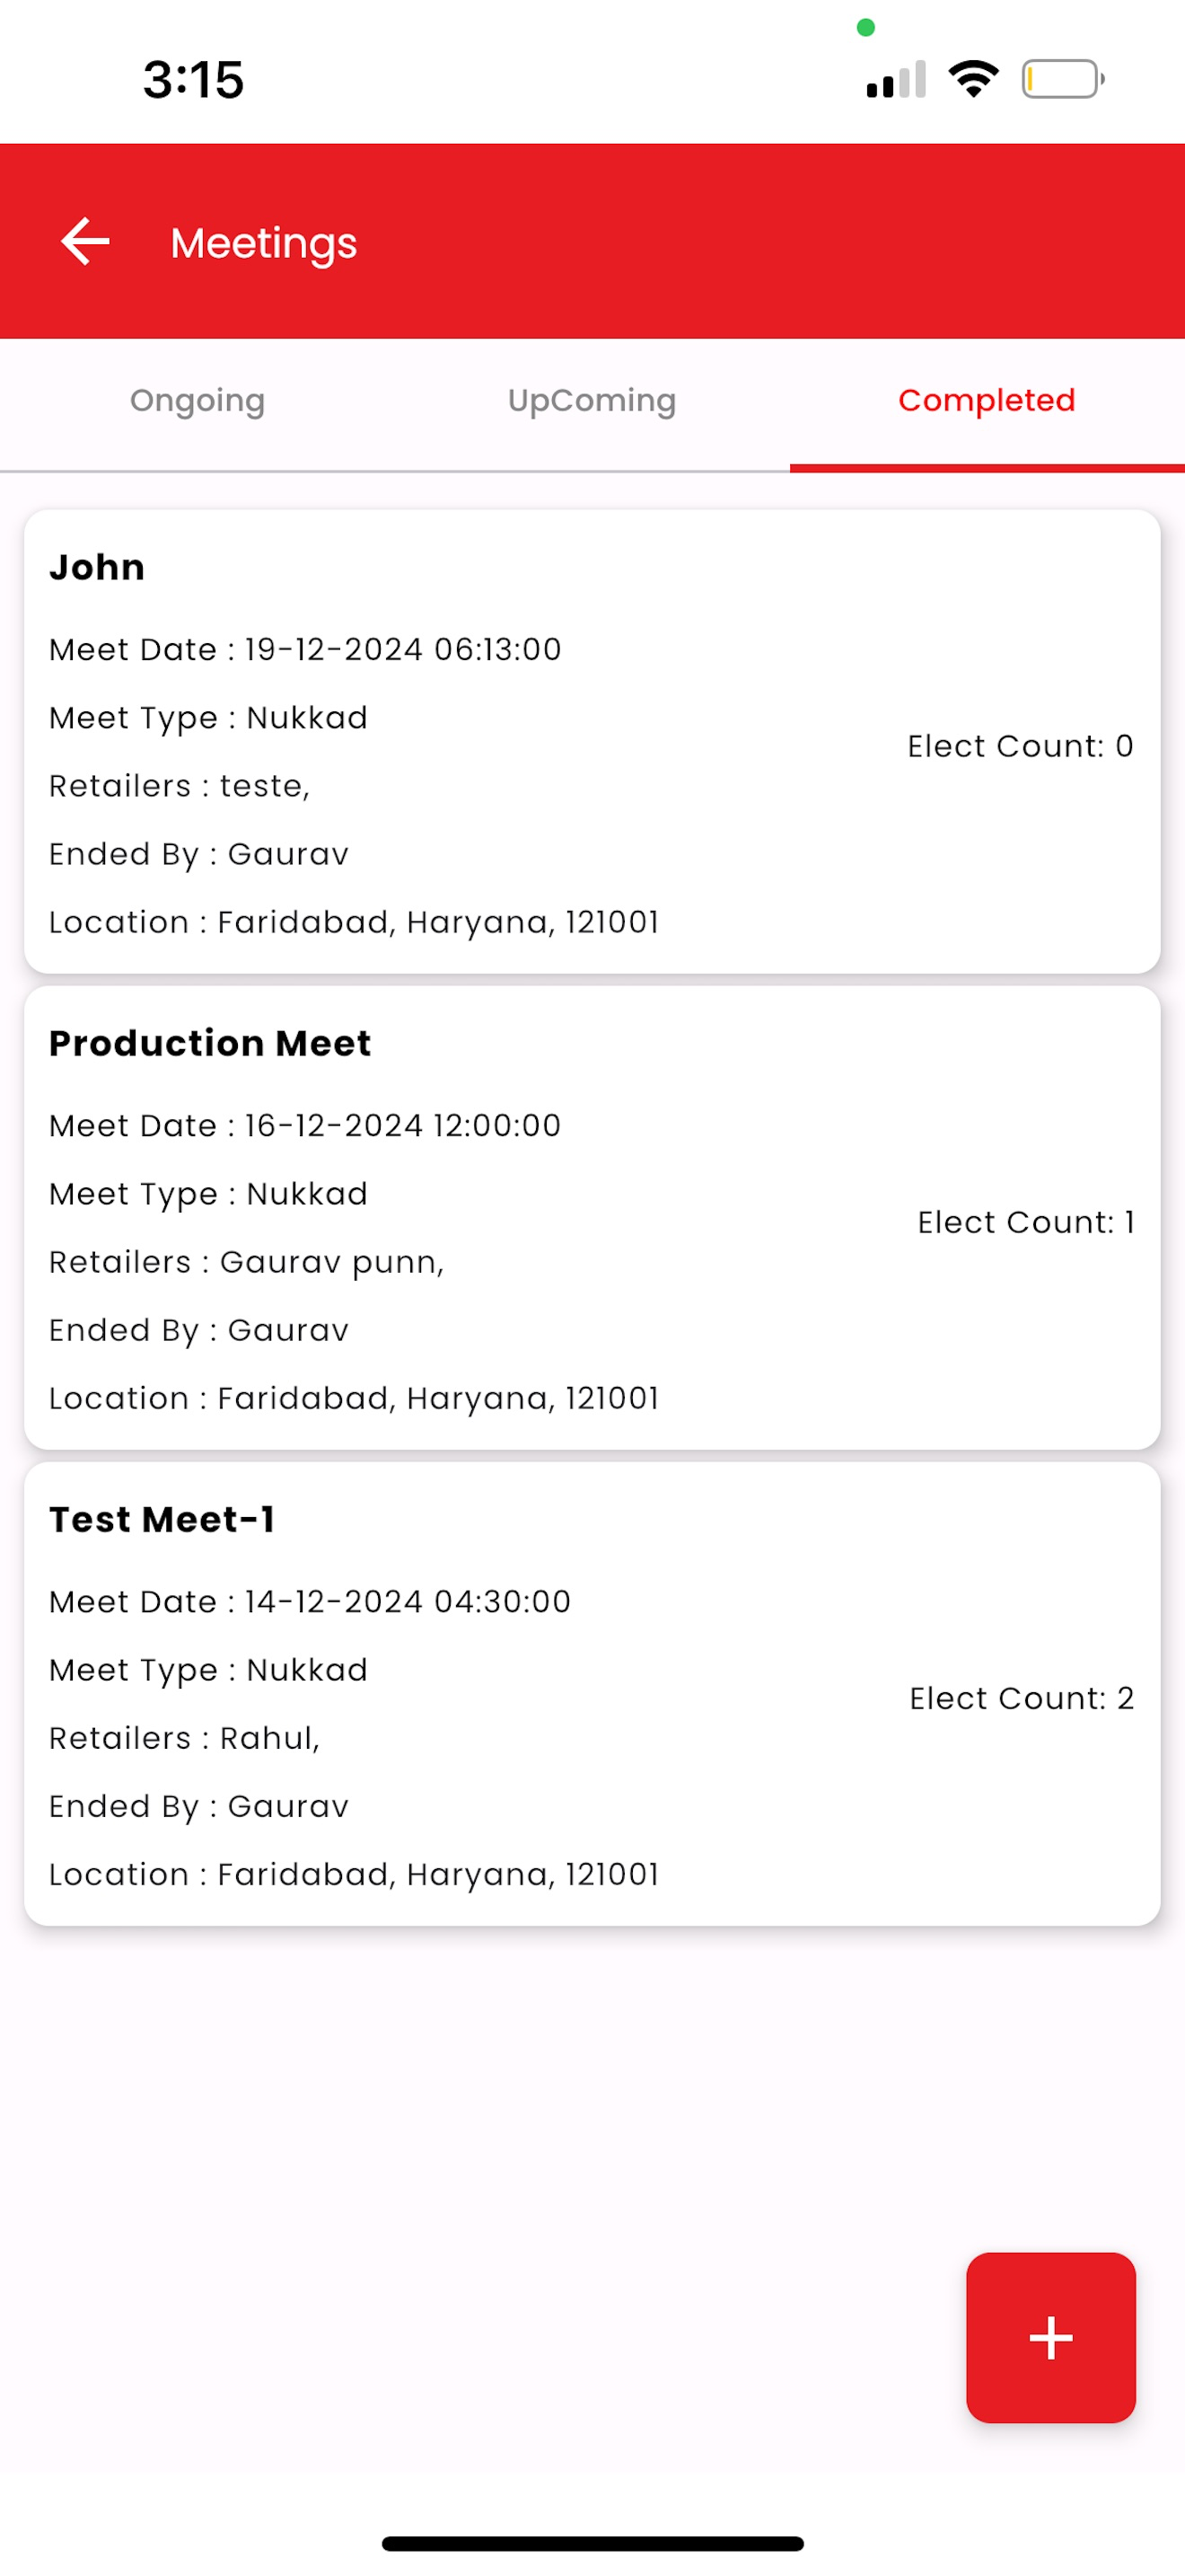
Task: Tap Meet Date 19-12-2024 06:13:00 line
Action: tap(304, 650)
